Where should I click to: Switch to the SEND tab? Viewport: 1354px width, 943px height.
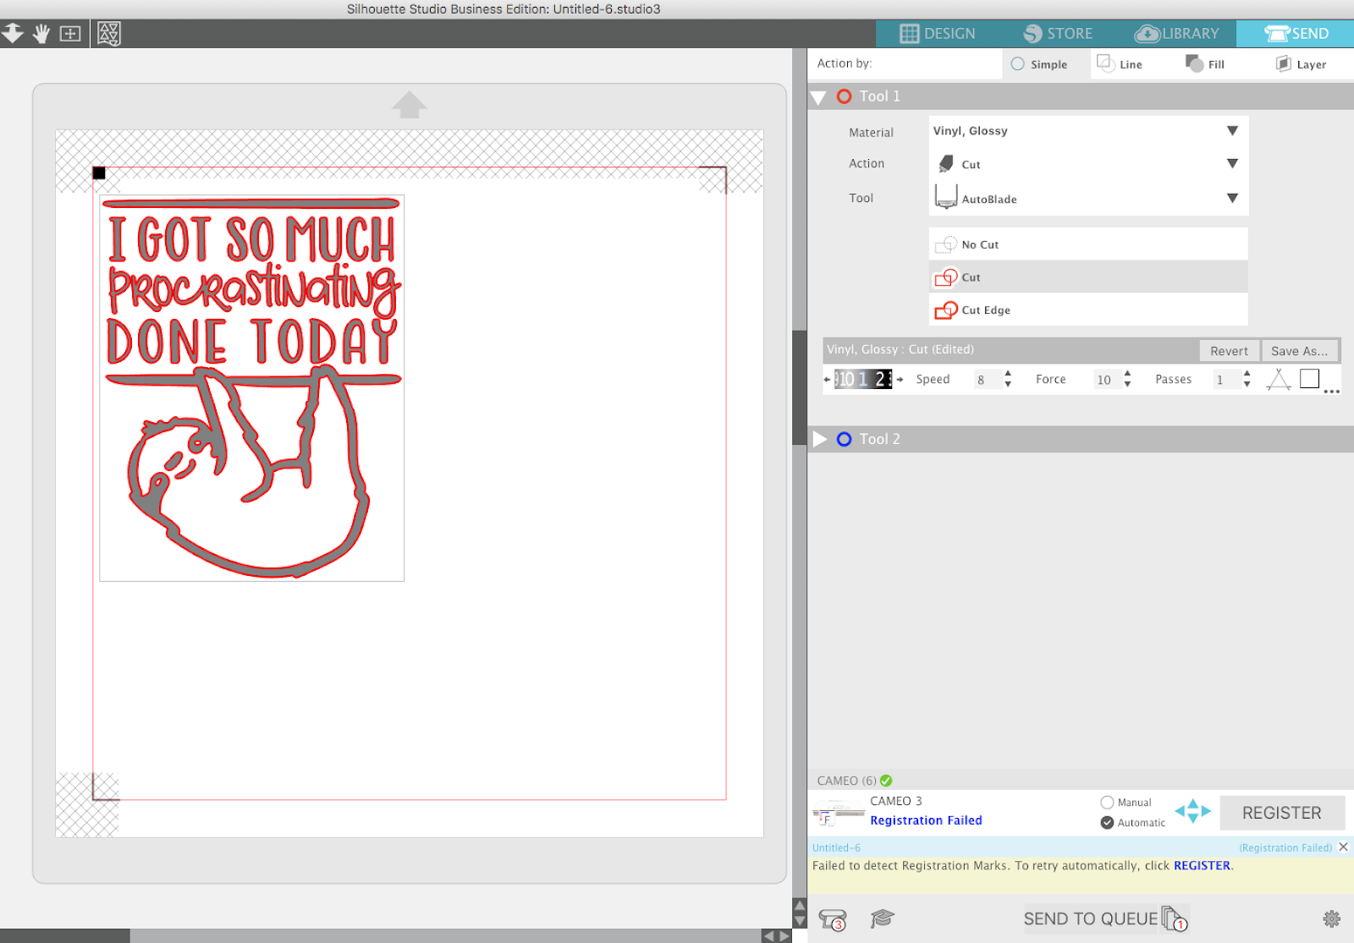(x=1296, y=34)
